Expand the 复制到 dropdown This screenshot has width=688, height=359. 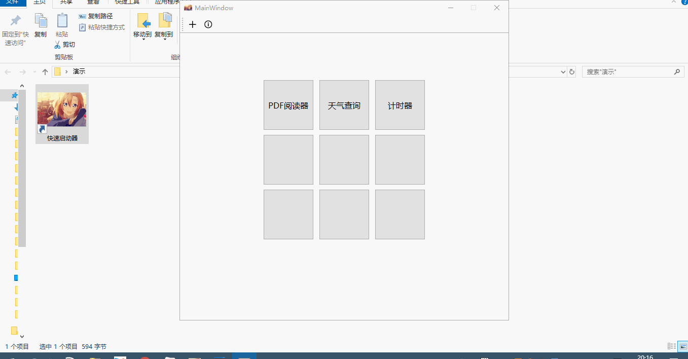[x=164, y=39]
